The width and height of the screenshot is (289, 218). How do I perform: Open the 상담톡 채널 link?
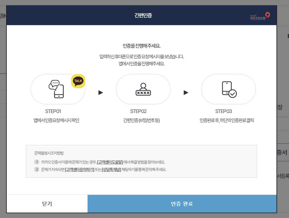click(111, 169)
